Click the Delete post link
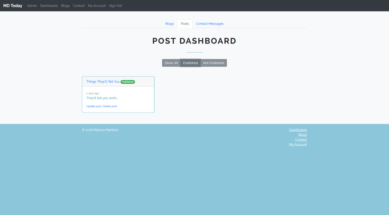 (x=110, y=106)
